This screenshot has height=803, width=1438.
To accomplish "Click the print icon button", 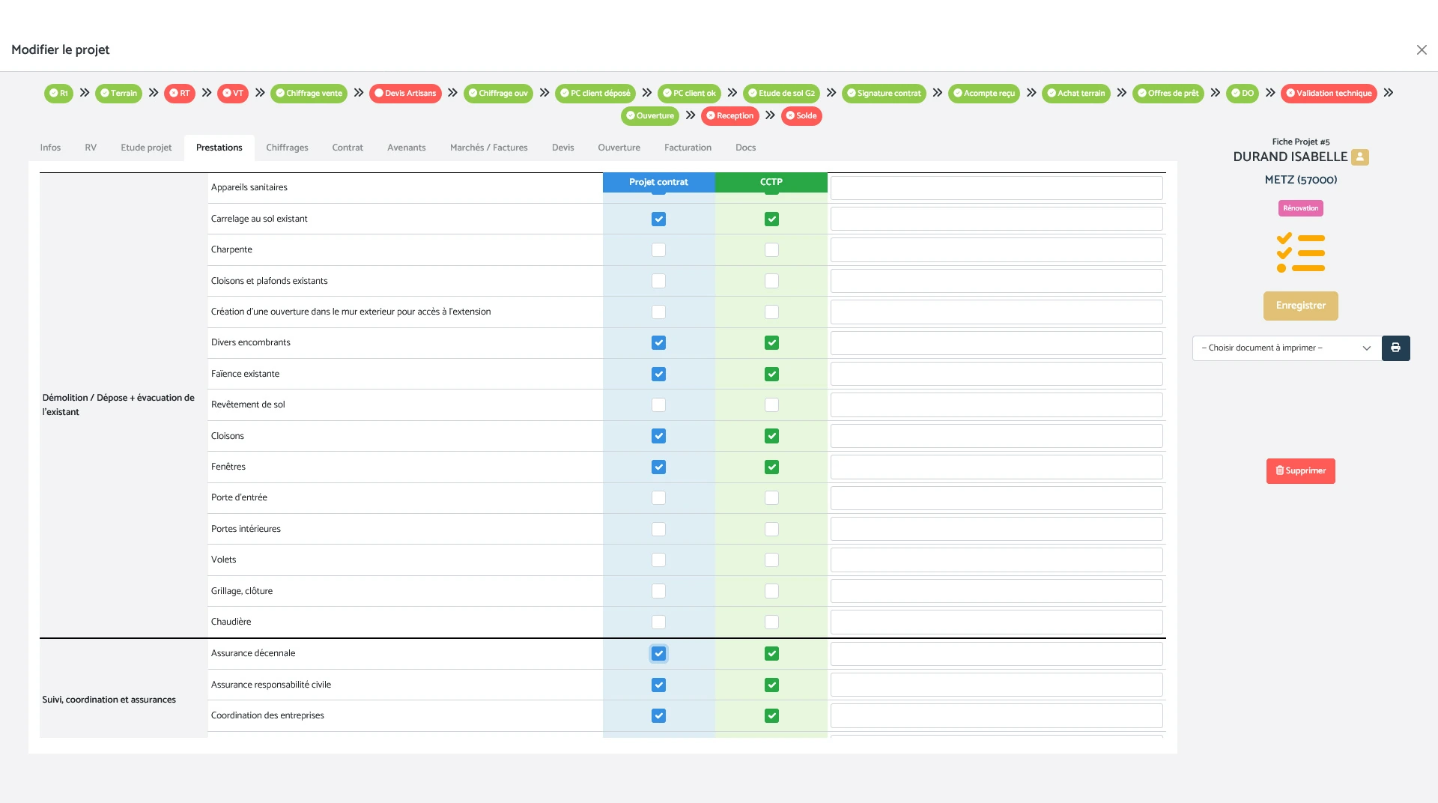I will pyautogui.click(x=1395, y=348).
